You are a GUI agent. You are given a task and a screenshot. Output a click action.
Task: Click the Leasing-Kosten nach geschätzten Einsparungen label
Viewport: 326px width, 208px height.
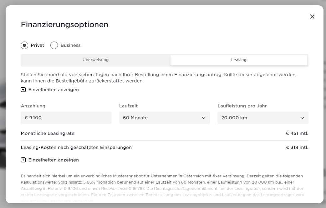point(76,147)
